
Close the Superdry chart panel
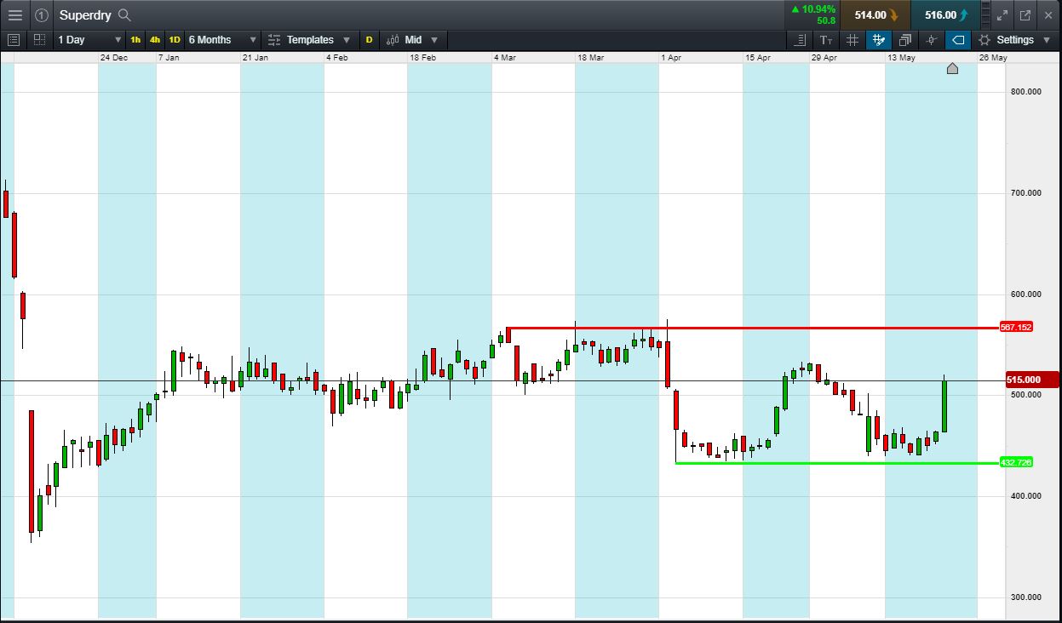pos(1047,14)
